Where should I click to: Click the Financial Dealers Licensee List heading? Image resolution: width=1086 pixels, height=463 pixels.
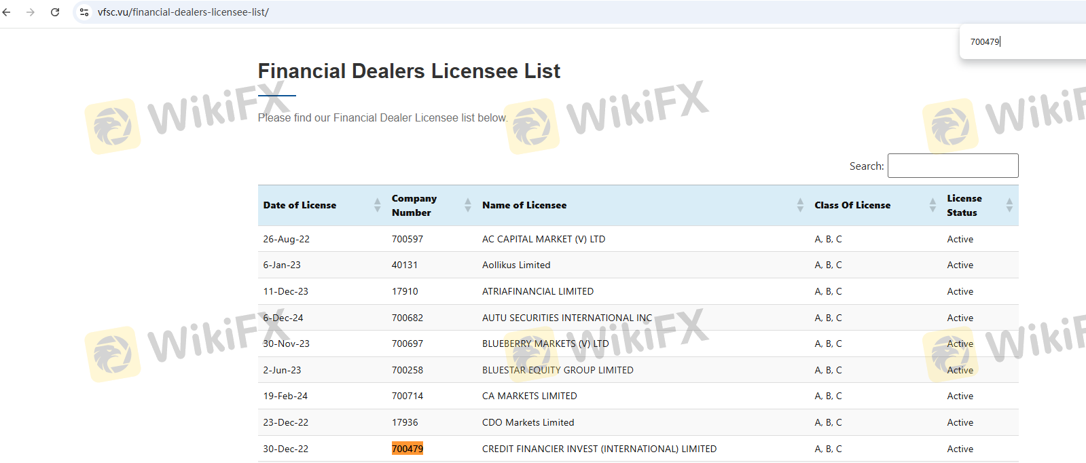click(409, 71)
